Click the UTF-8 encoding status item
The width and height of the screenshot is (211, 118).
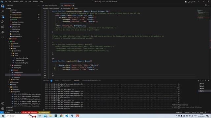[x=194, y=112]
